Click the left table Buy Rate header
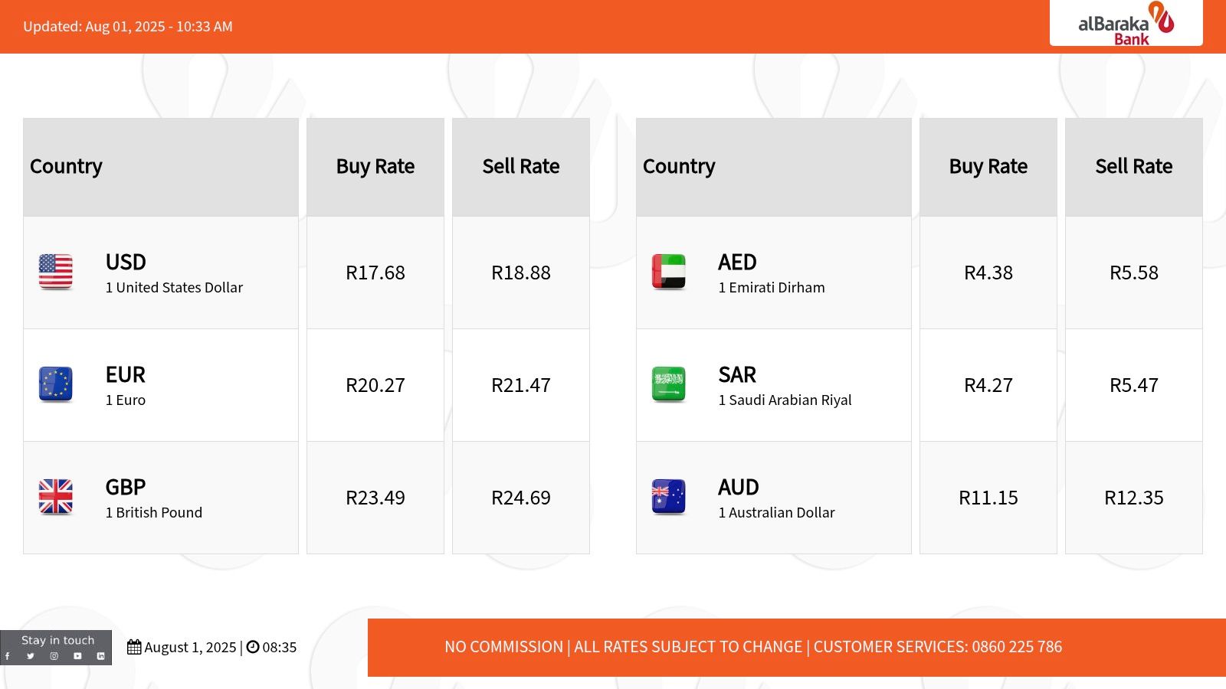The height and width of the screenshot is (689, 1226). point(375,166)
